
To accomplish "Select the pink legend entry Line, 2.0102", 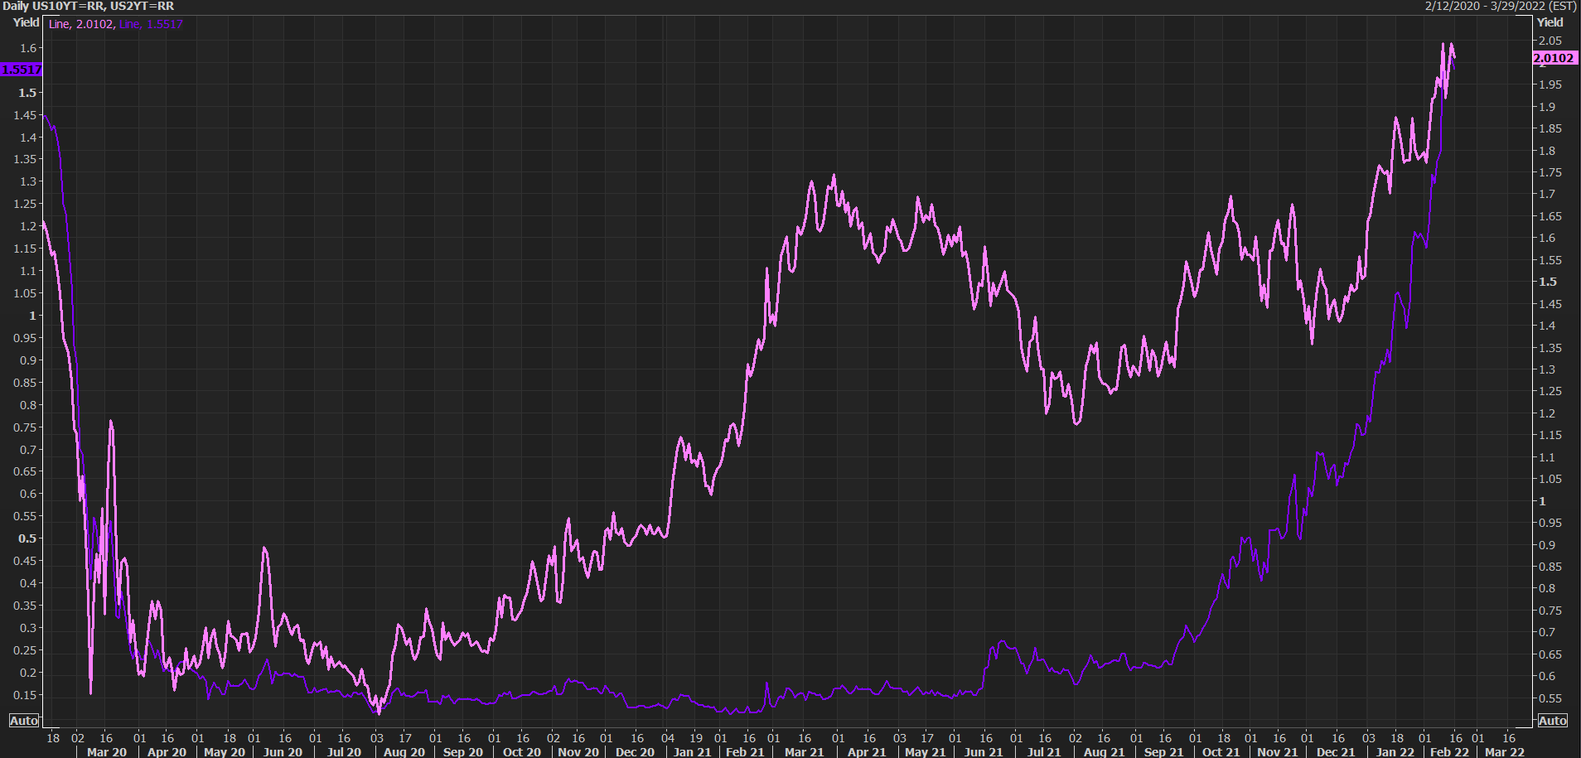I will point(80,24).
